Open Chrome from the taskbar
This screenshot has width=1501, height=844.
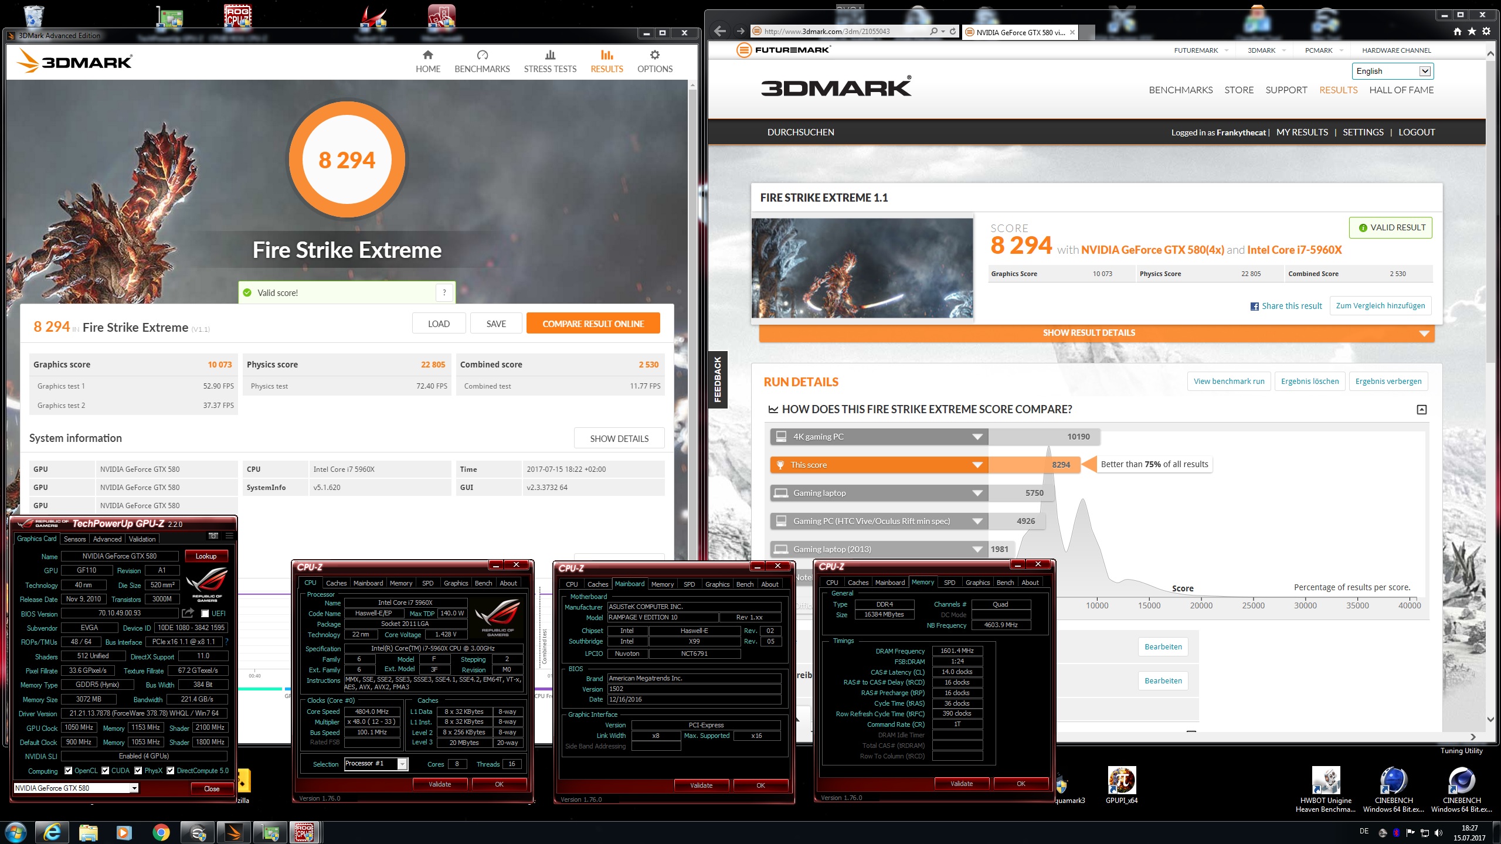pos(161,832)
